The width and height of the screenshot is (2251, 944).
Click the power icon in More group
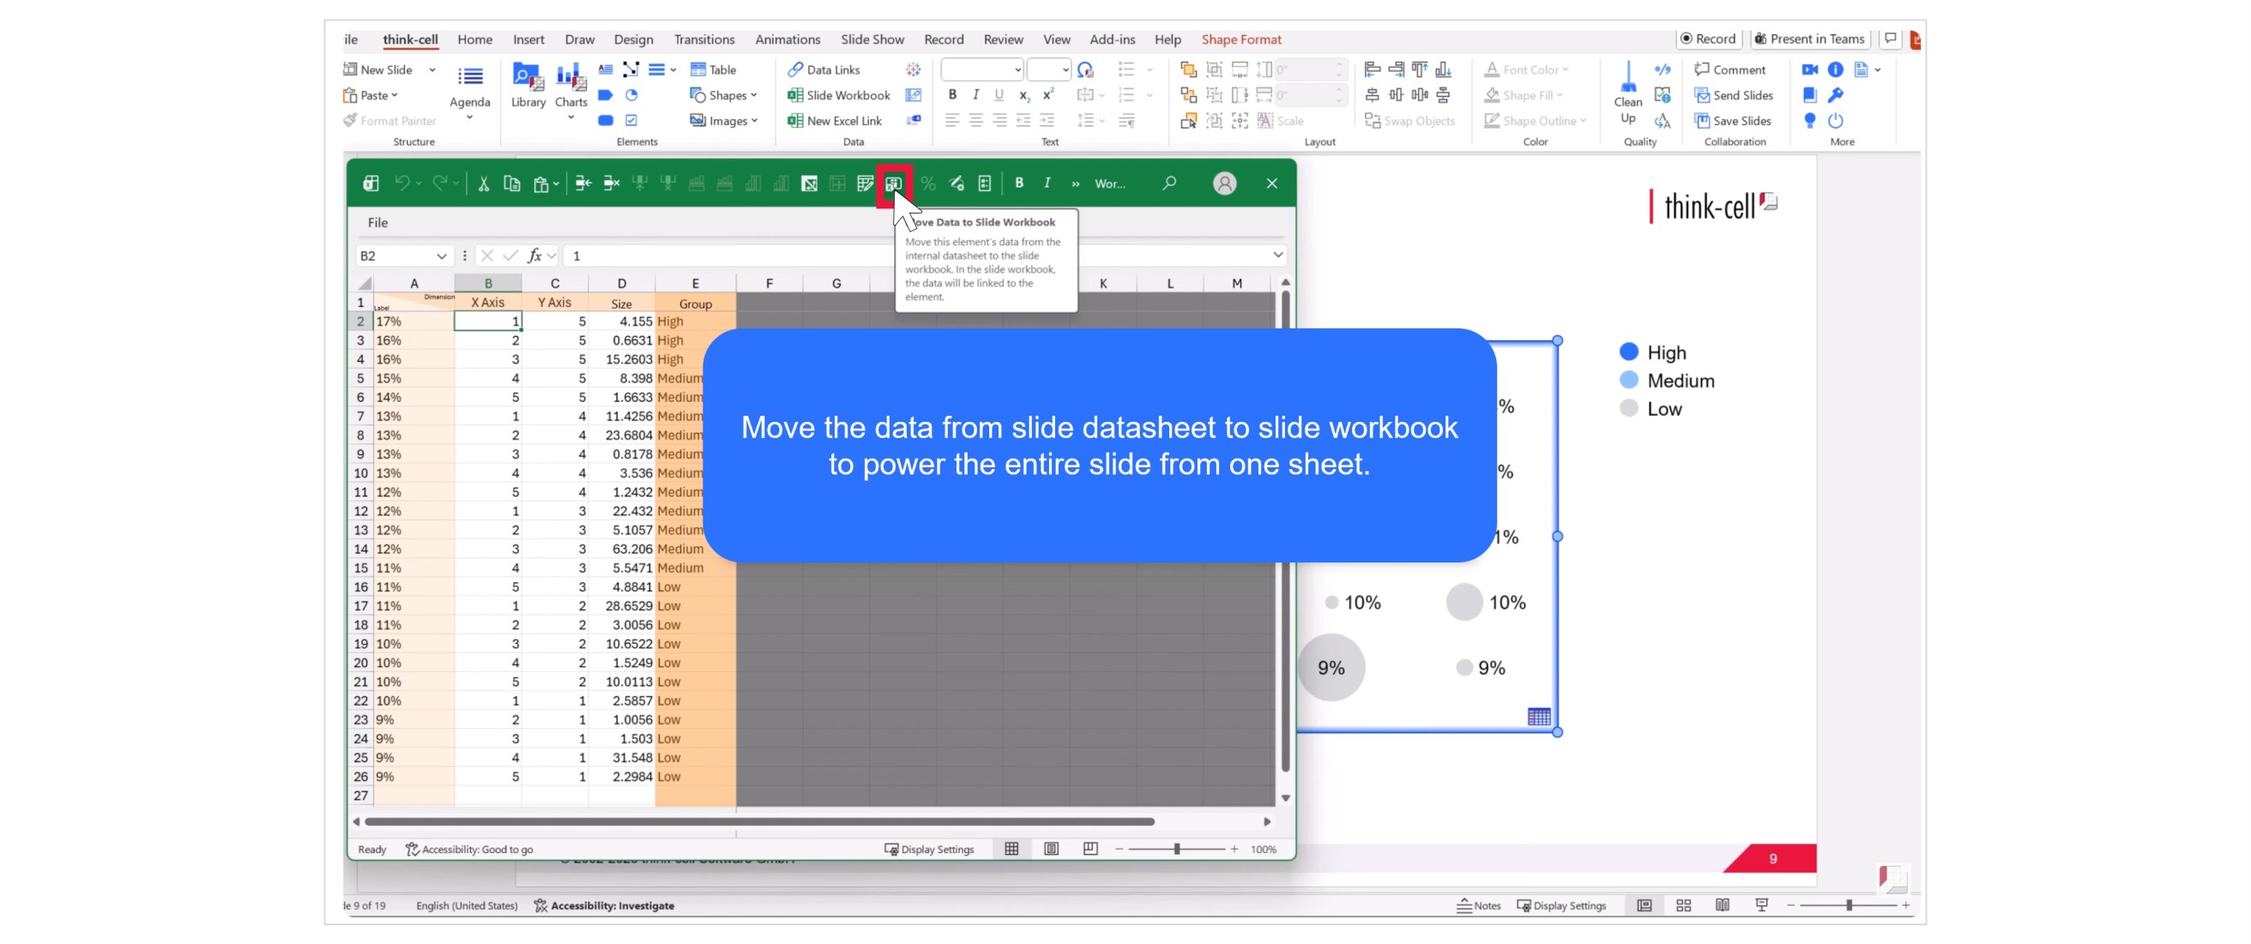[1835, 121]
